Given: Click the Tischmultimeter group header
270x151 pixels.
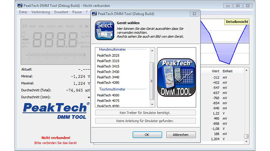Looking at the screenshot, I should click(112, 89).
